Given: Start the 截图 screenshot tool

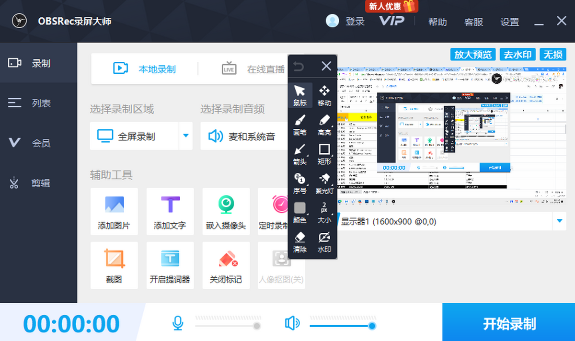Looking at the screenshot, I should [114, 265].
